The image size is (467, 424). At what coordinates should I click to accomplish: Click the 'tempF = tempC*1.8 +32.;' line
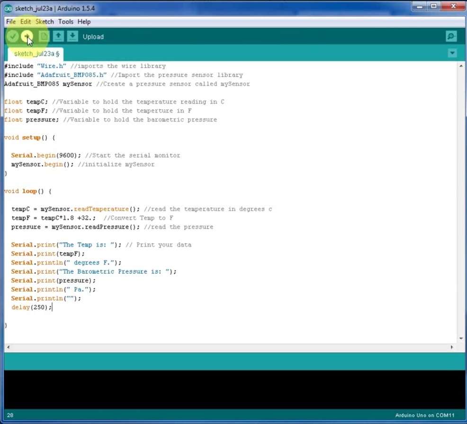[54, 218]
